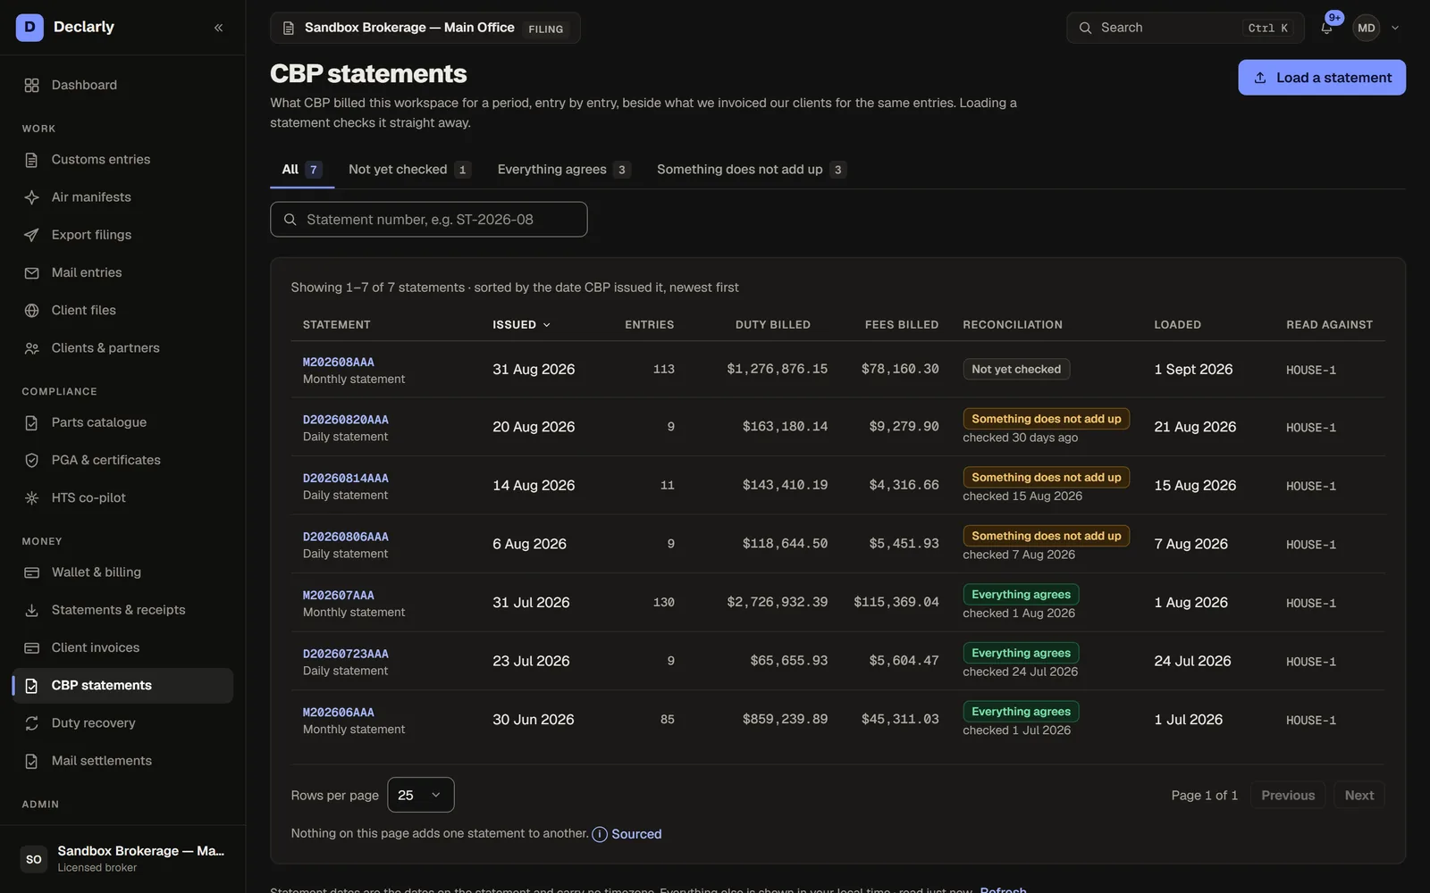The height and width of the screenshot is (893, 1430).
Task: Open Wallet & billing menu item
Action: 122,572
